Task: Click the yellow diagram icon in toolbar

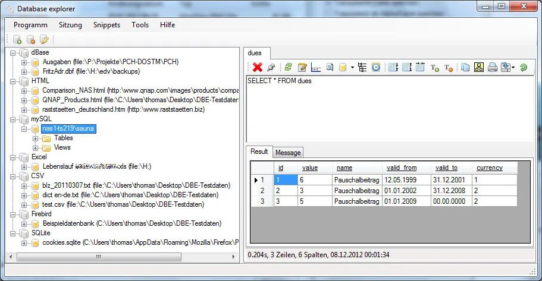Action: click(x=479, y=67)
